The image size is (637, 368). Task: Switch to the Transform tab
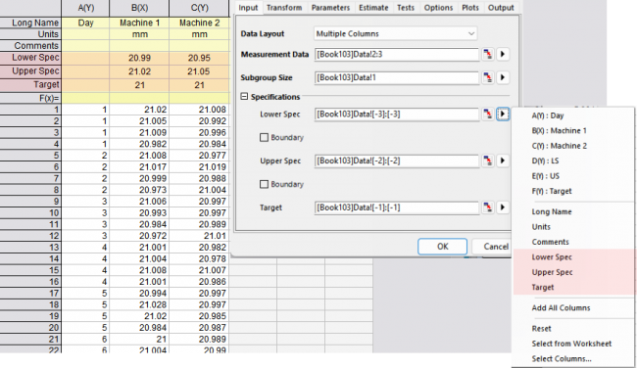coord(284,8)
